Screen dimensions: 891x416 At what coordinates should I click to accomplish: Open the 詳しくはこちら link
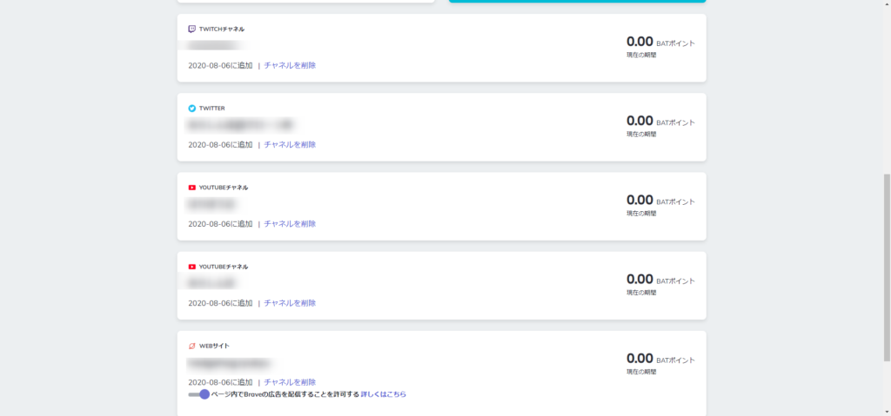click(x=384, y=394)
